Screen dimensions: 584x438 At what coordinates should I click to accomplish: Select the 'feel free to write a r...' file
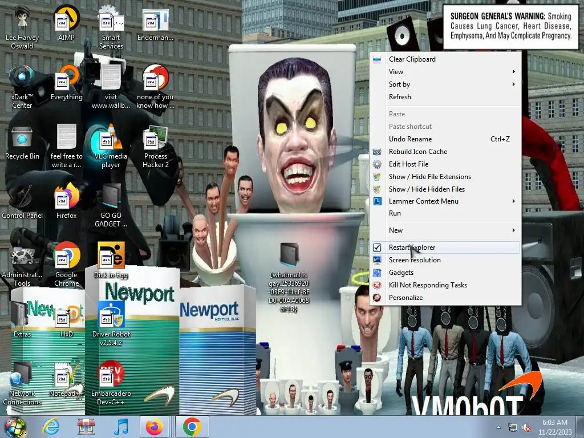[x=66, y=147]
